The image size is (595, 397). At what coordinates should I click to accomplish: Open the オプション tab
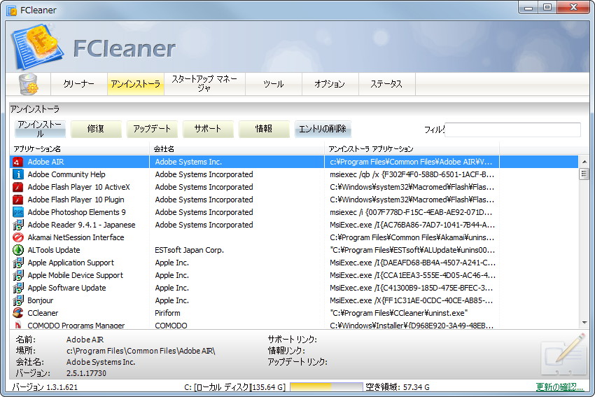click(x=330, y=84)
